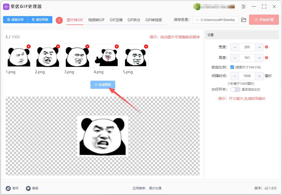Click 清空列表 button
Viewport: 282px width, 195px height.
point(40,20)
